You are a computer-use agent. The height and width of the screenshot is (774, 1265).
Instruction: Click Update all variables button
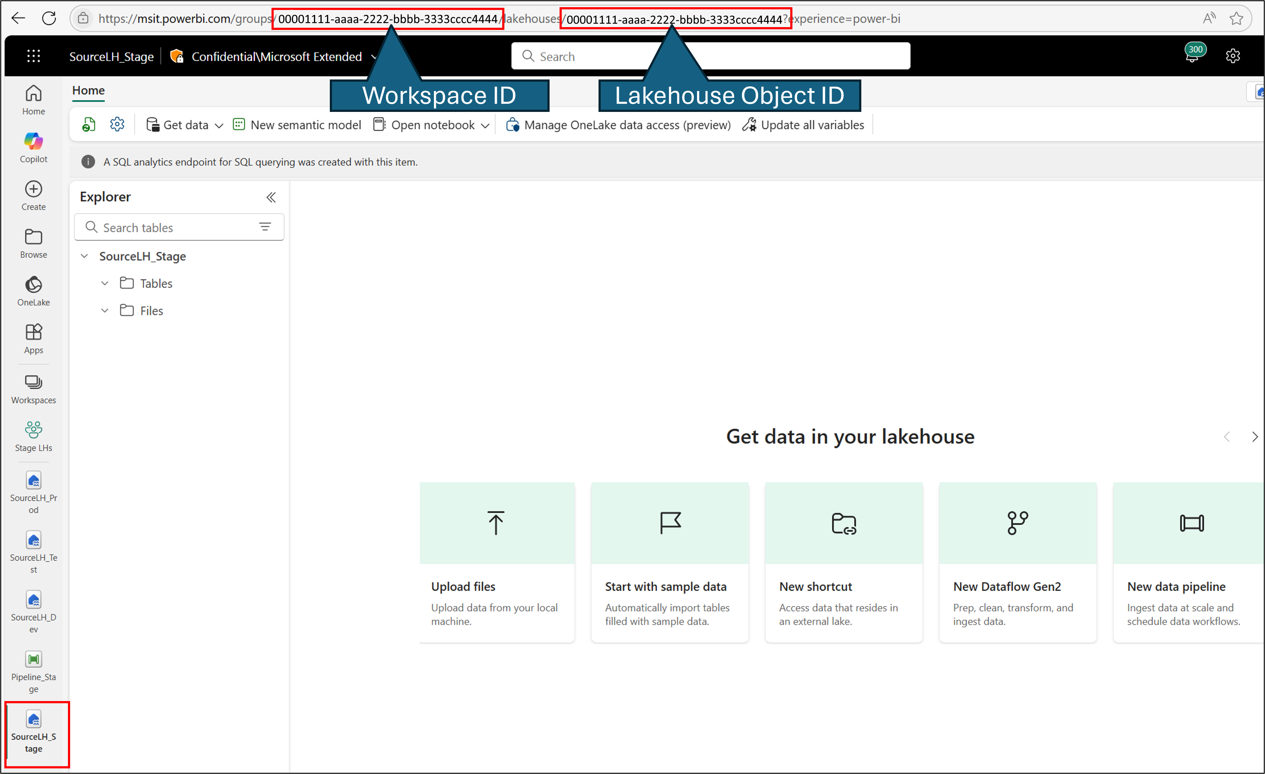[803, 125]
